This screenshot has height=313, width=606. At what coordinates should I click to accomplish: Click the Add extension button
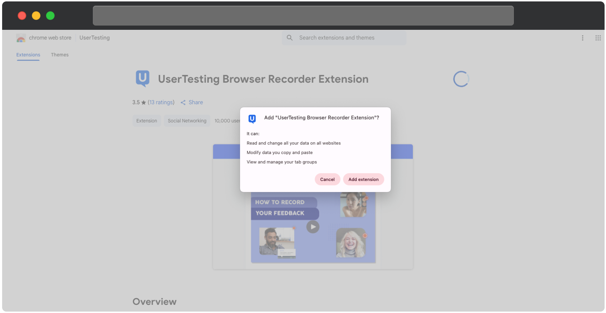pos(363,179)
